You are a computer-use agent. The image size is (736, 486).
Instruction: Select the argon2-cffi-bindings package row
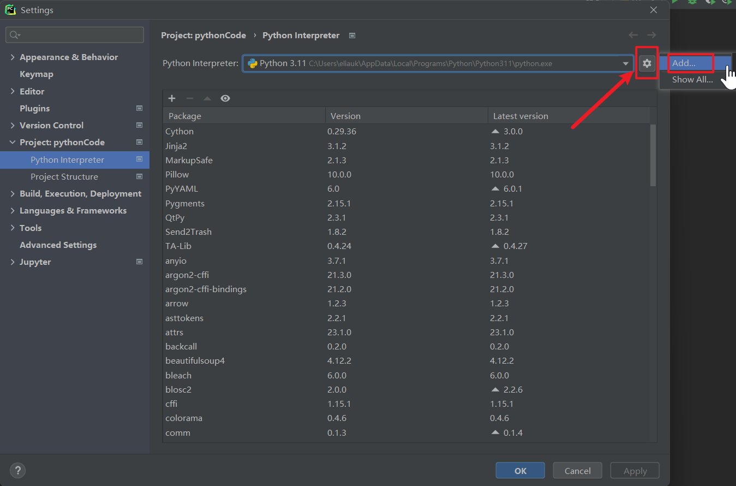[x=406, y=289]
